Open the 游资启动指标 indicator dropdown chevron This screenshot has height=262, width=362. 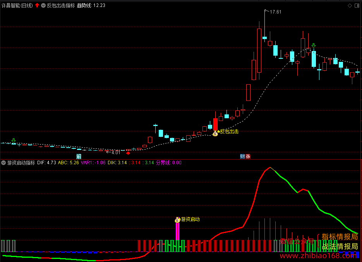(3, 163)
